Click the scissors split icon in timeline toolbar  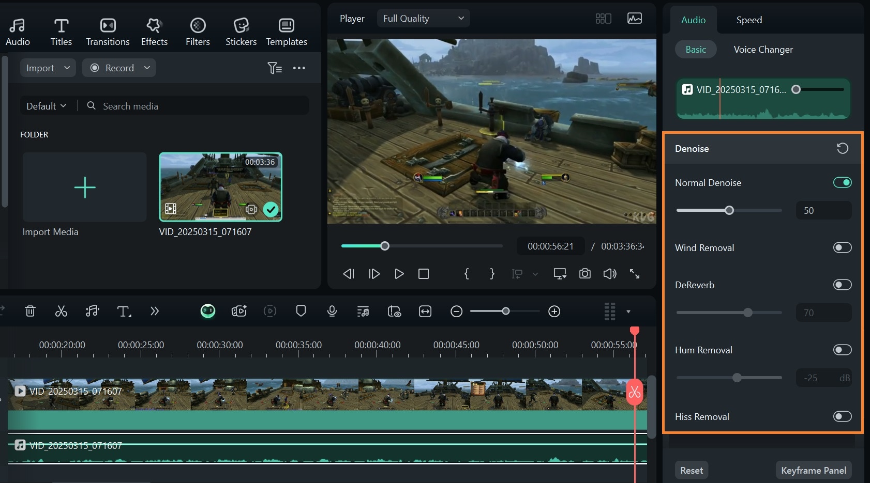61,311
